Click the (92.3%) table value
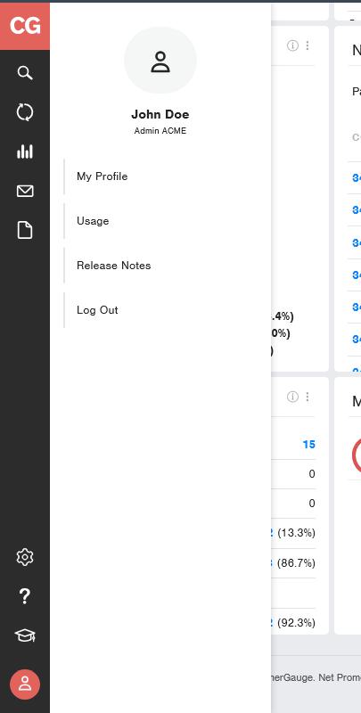 coord(296,622)
